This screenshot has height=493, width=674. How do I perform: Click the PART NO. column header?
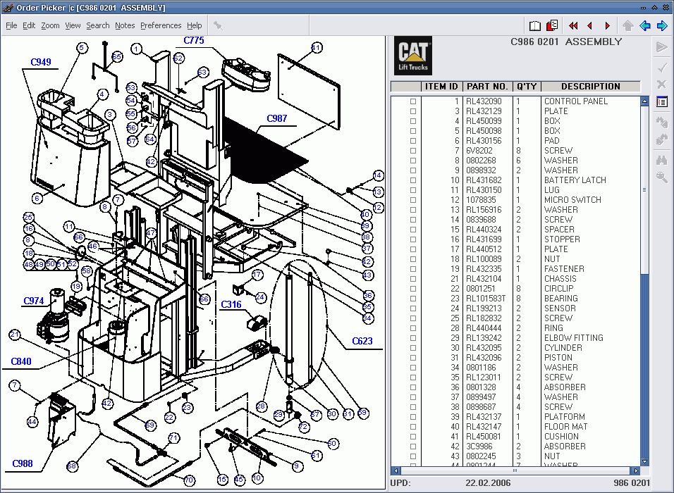487,87
